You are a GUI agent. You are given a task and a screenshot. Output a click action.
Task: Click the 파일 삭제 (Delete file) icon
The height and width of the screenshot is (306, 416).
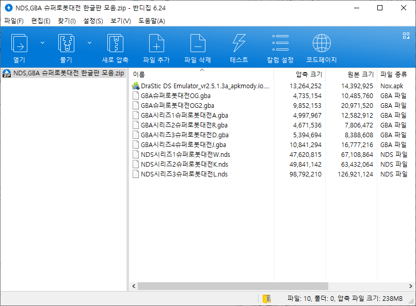198,44
